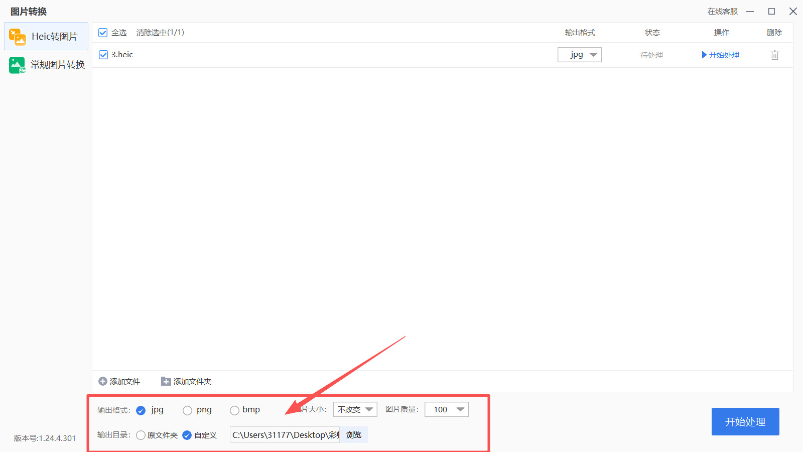Choose 自定义 output directory option
Viewport: 803px width, 452px height.
(187, 435)
